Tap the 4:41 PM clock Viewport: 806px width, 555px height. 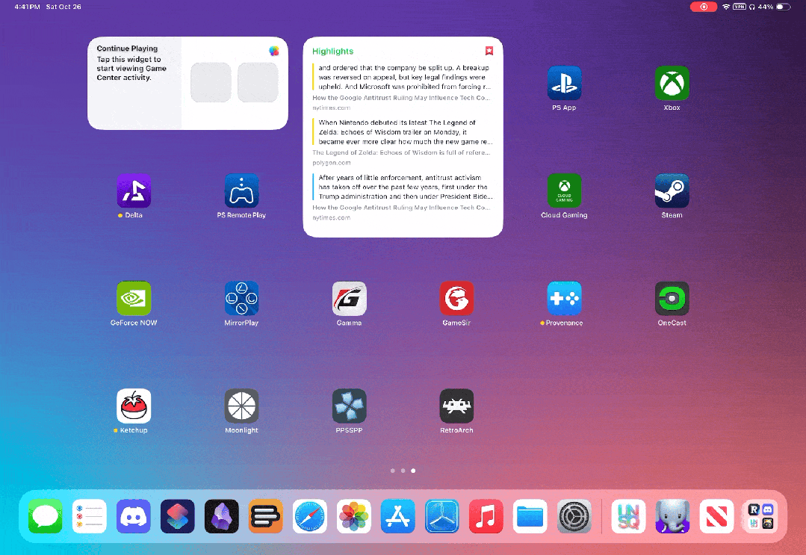(x=27, y=7)
